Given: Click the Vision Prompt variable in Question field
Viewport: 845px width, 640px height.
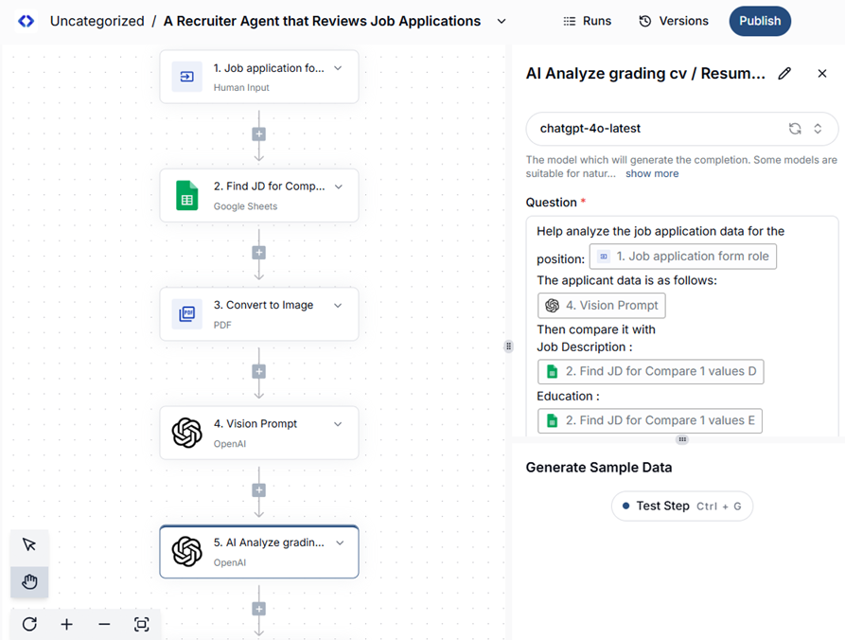Looking at the screenshot, I should click(x=601, y=305).
